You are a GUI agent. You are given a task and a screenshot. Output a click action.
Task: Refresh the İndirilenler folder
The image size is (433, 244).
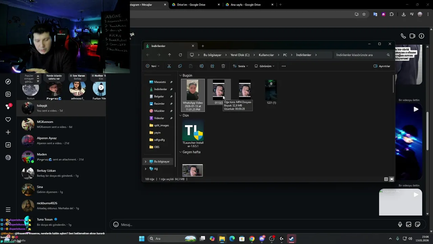(180, 55)
